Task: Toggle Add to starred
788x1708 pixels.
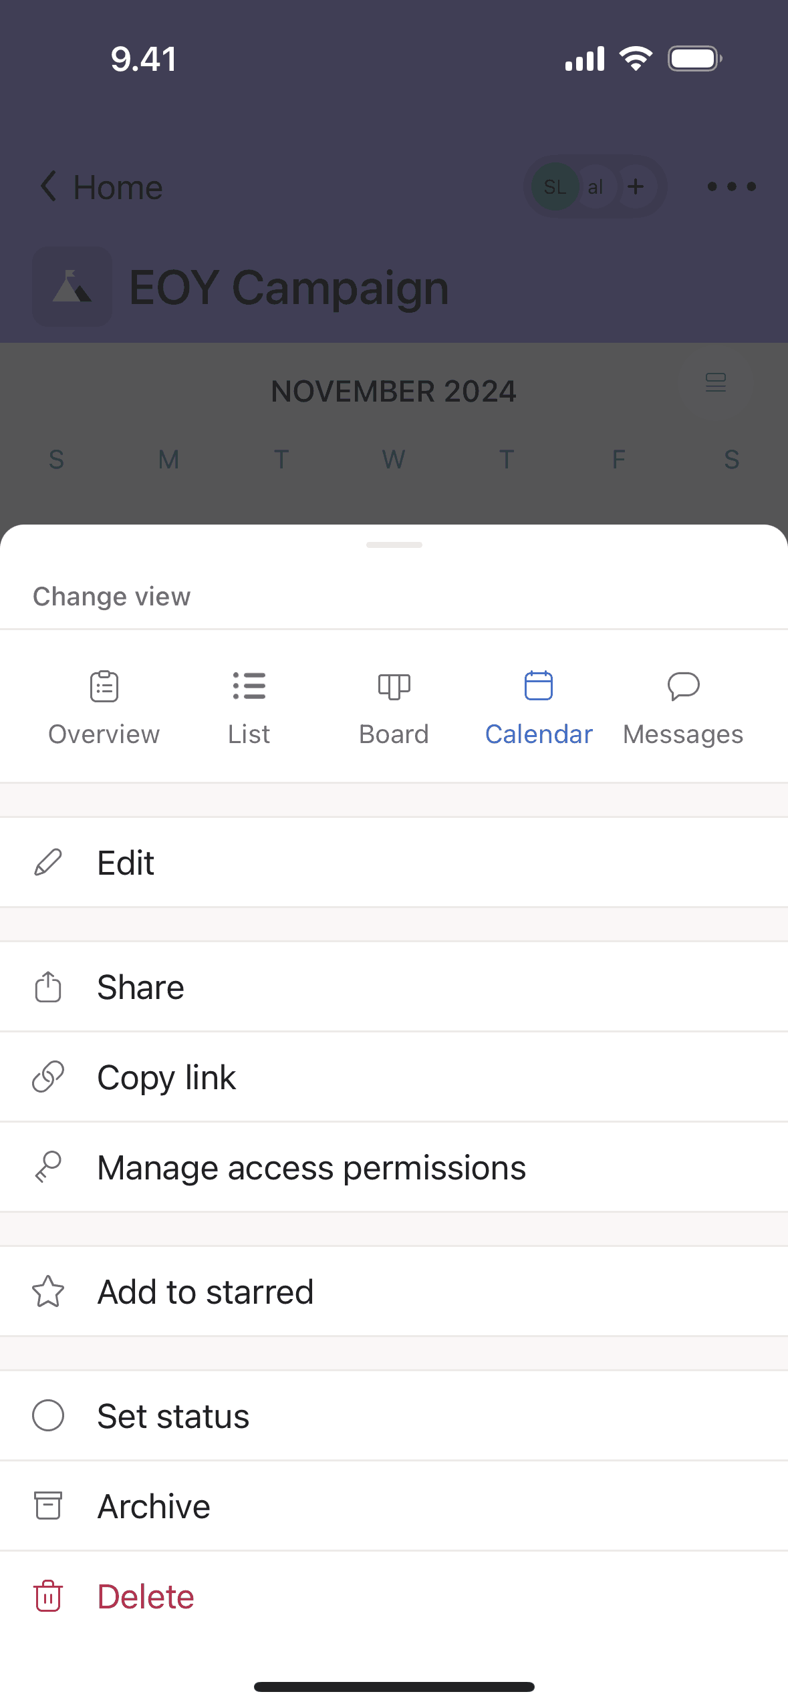Action: pyautogui.click(x=205, y=1292)
